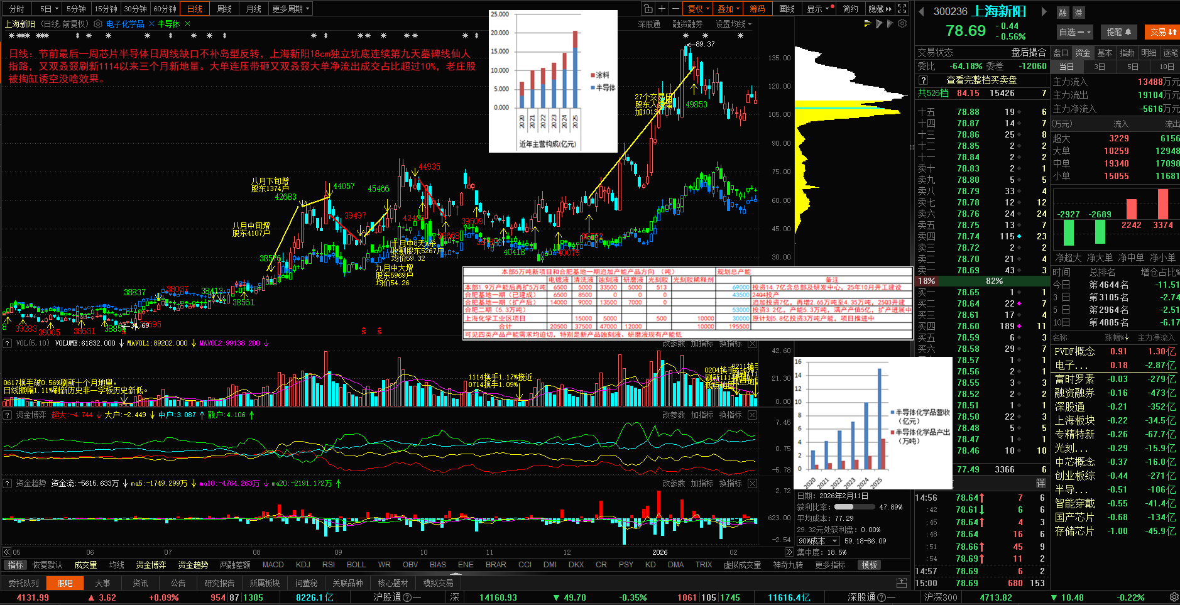The height and width of the screenshot is (605, 1180).
Task: Toggle 成交量 volume indicator
Action: click(85, 565)
